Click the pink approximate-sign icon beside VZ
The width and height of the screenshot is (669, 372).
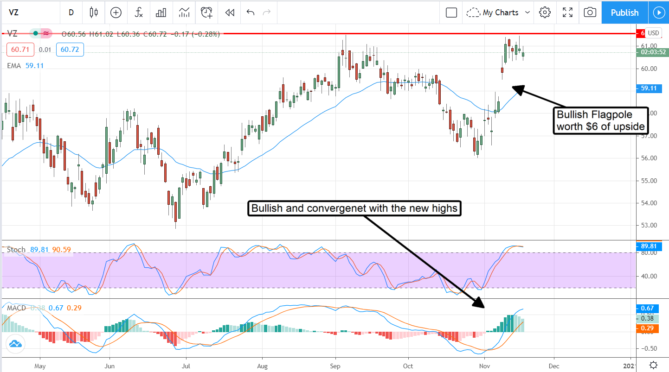coord(46,33)
